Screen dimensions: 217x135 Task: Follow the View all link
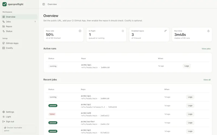[x=207, y=80]
